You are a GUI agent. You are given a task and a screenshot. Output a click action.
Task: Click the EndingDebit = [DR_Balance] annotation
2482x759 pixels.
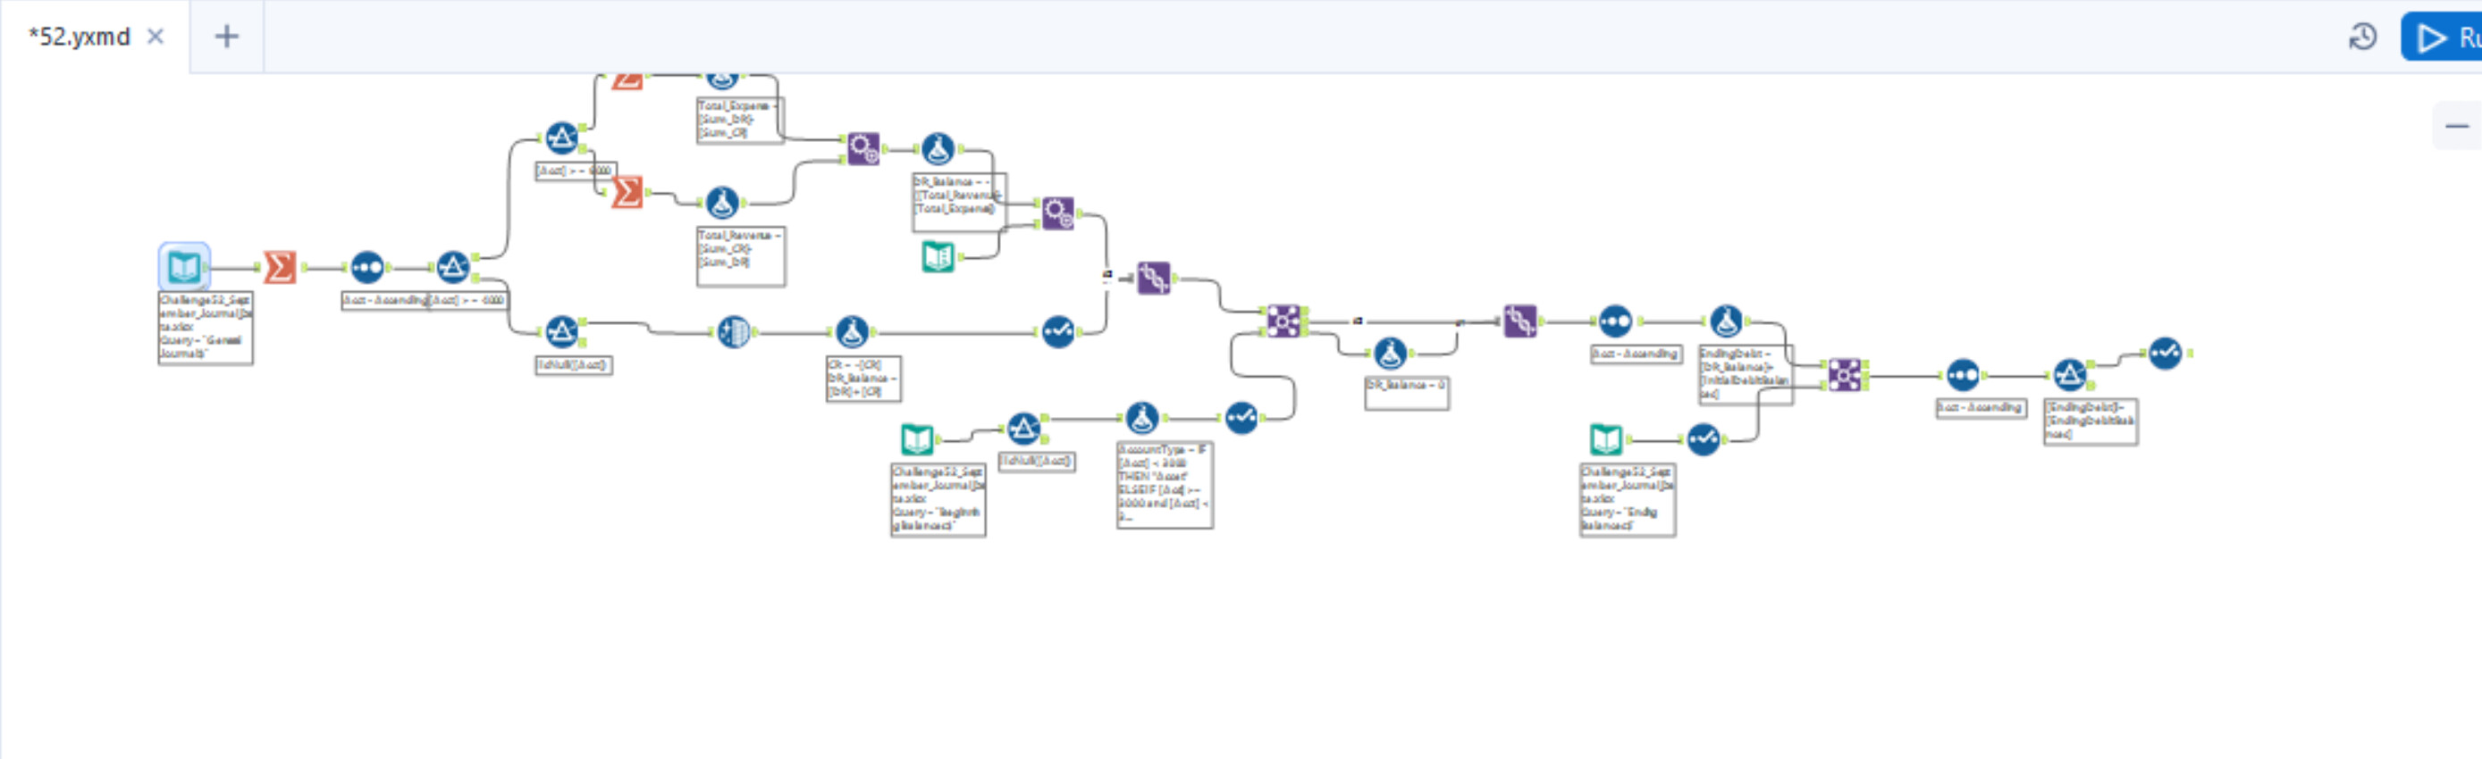pos(1745,375)
